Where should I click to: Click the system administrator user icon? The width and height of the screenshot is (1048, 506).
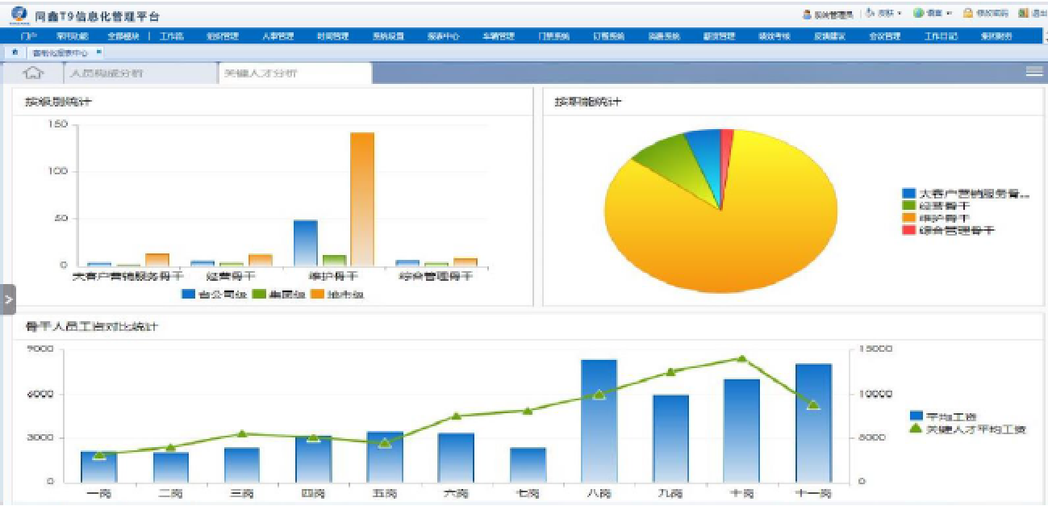807,14
